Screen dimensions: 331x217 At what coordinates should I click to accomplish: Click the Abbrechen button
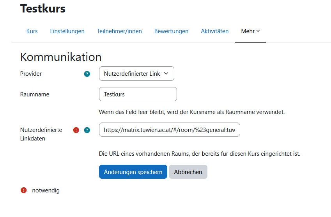(x=188, y=172)
